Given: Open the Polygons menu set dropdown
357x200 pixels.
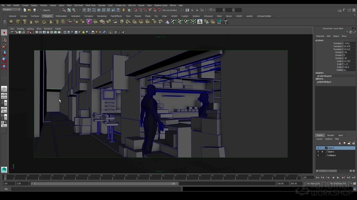Looking at the screenshot, I should (x=12, y=10).
